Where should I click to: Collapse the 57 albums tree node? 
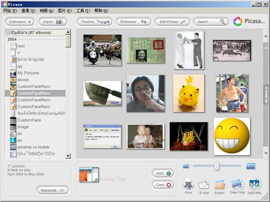[x=7, y=33]
